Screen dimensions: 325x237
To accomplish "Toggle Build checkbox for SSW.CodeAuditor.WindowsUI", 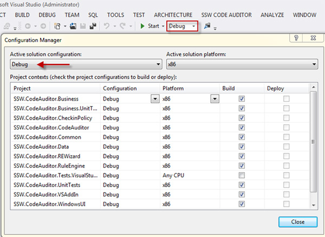I will click(242, 205).
